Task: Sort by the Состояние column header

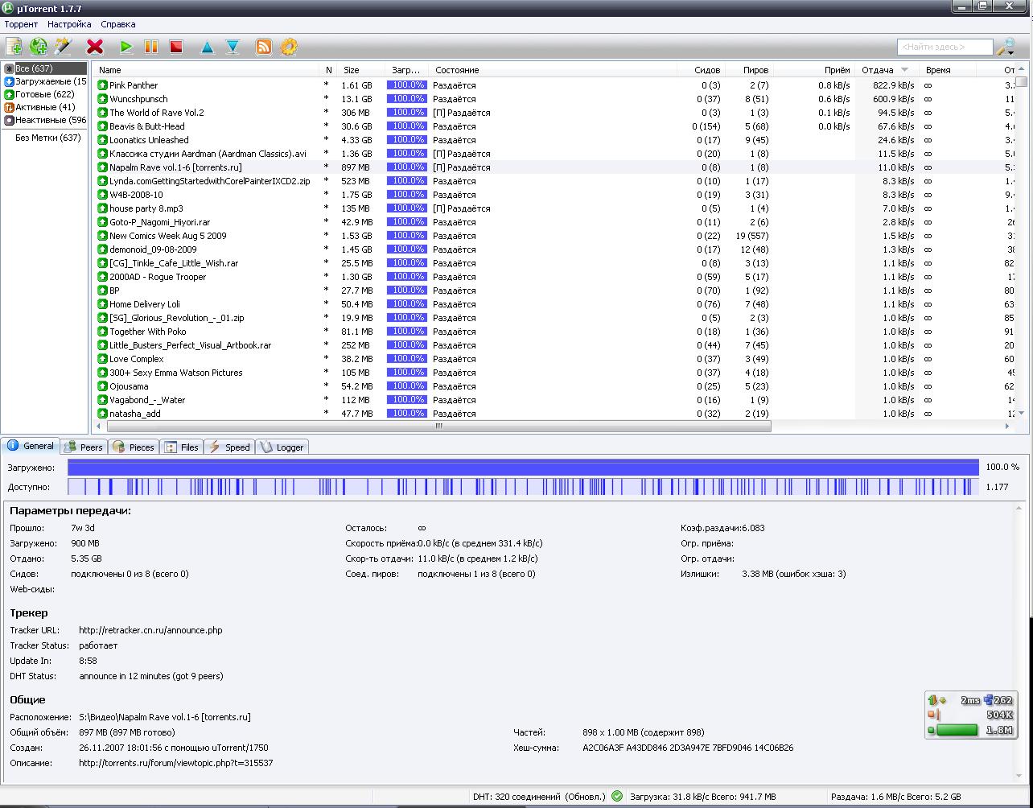Action: pos(553,70)
